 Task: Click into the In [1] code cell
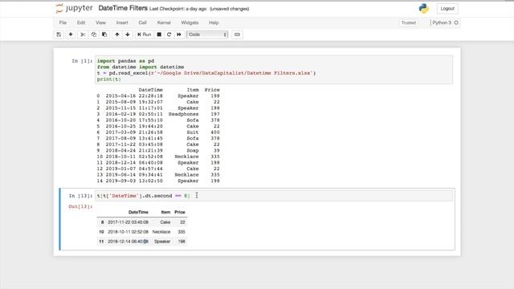coord(274,70)
